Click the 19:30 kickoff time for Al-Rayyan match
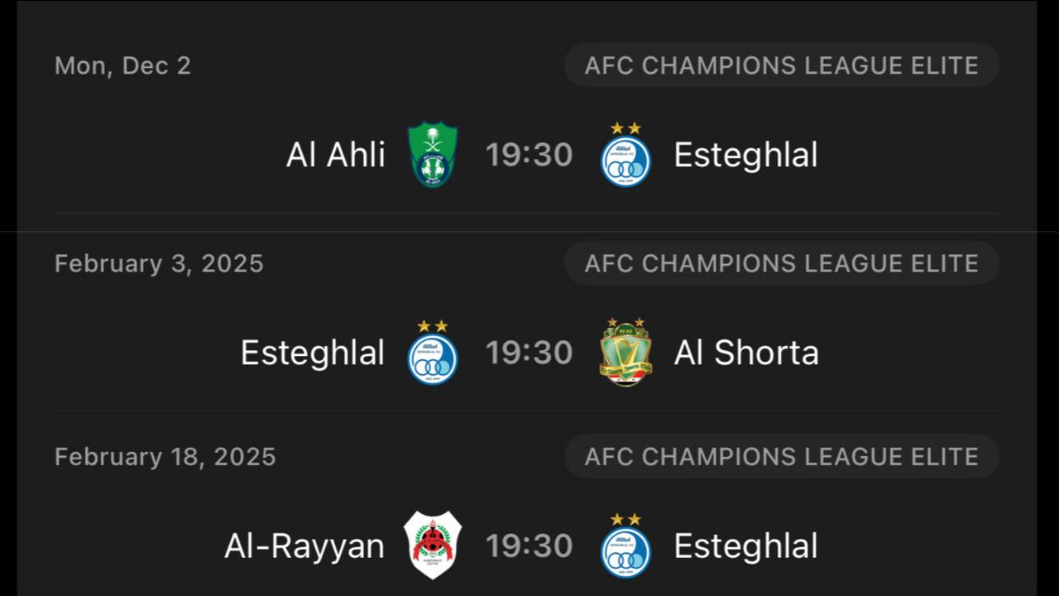1059x596 pixels. (x=529, y=546)
